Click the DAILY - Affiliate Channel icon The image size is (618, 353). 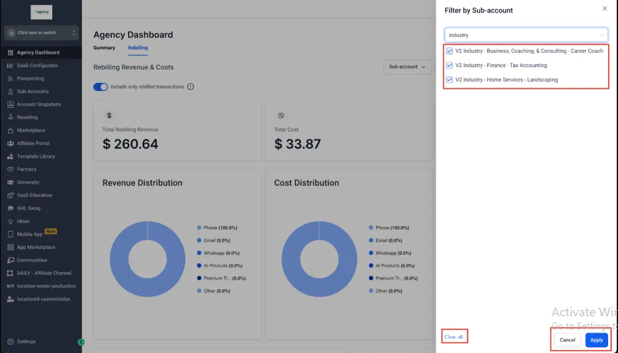click(x=10, y=273)
